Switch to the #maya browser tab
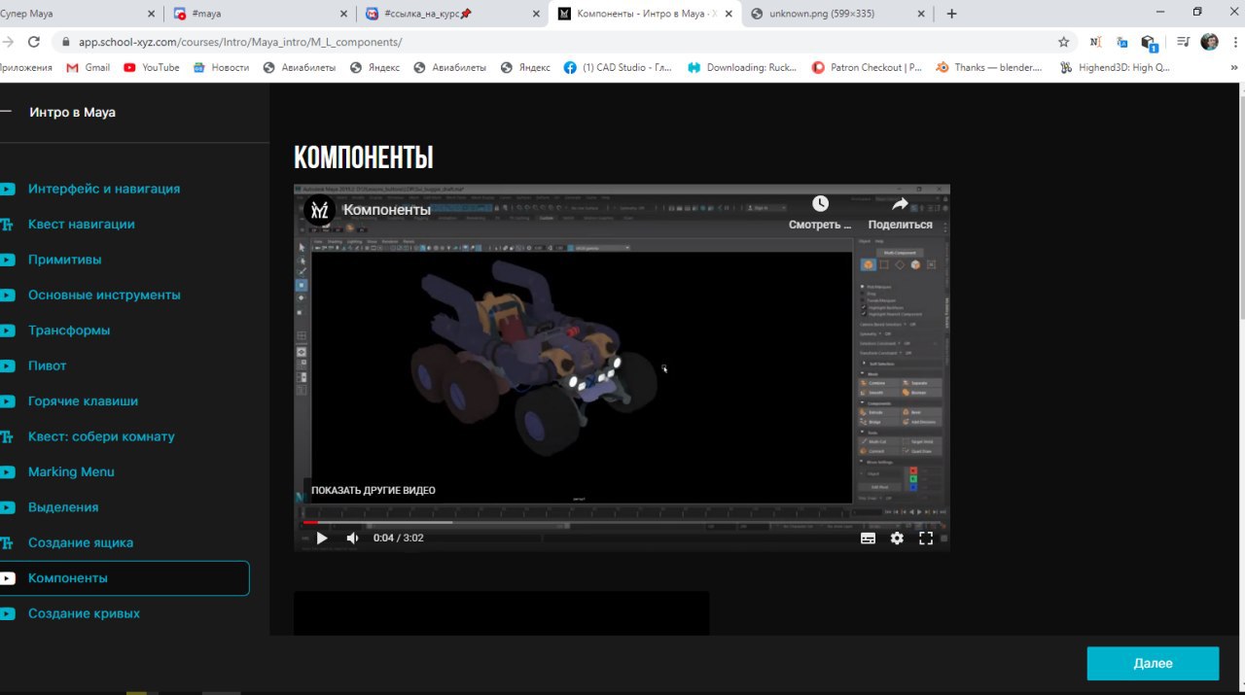 pyautogui.click(x=258, y=14)
